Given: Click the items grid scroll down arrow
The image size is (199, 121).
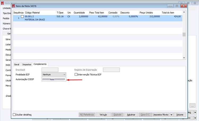Looking at the screenshot, I should 184,58.
